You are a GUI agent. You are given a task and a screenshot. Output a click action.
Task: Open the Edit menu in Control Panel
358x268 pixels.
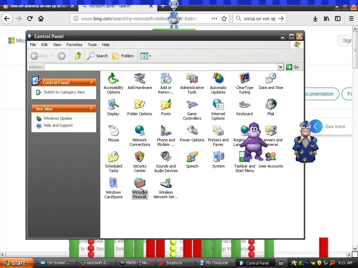pyautogui.click(x=44, y=45)
